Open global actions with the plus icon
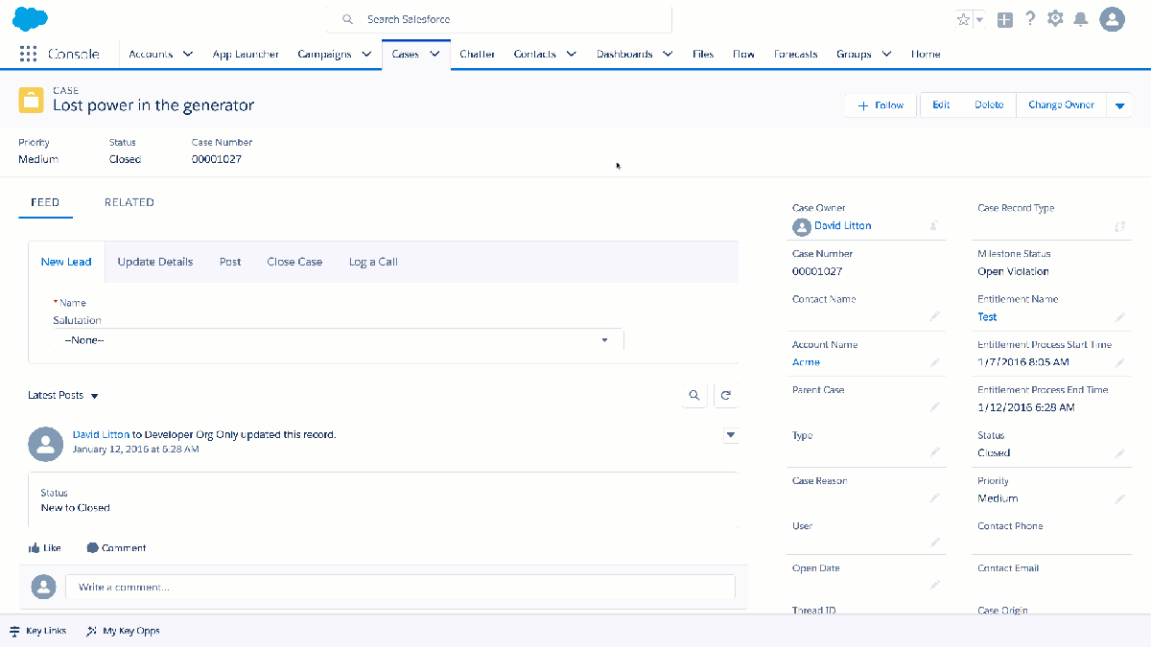Screen dimensions: 1151x647 coord(1004,17)
